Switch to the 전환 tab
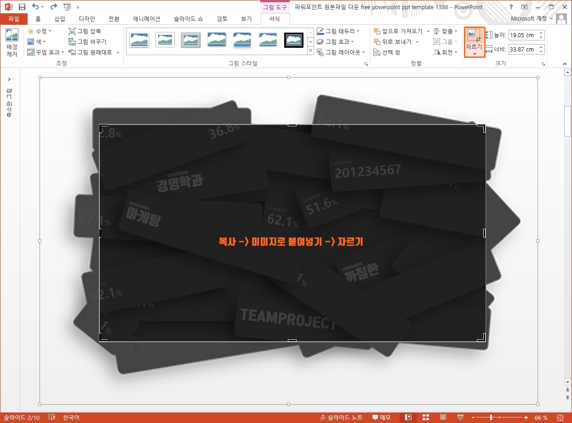 point(114,19)
